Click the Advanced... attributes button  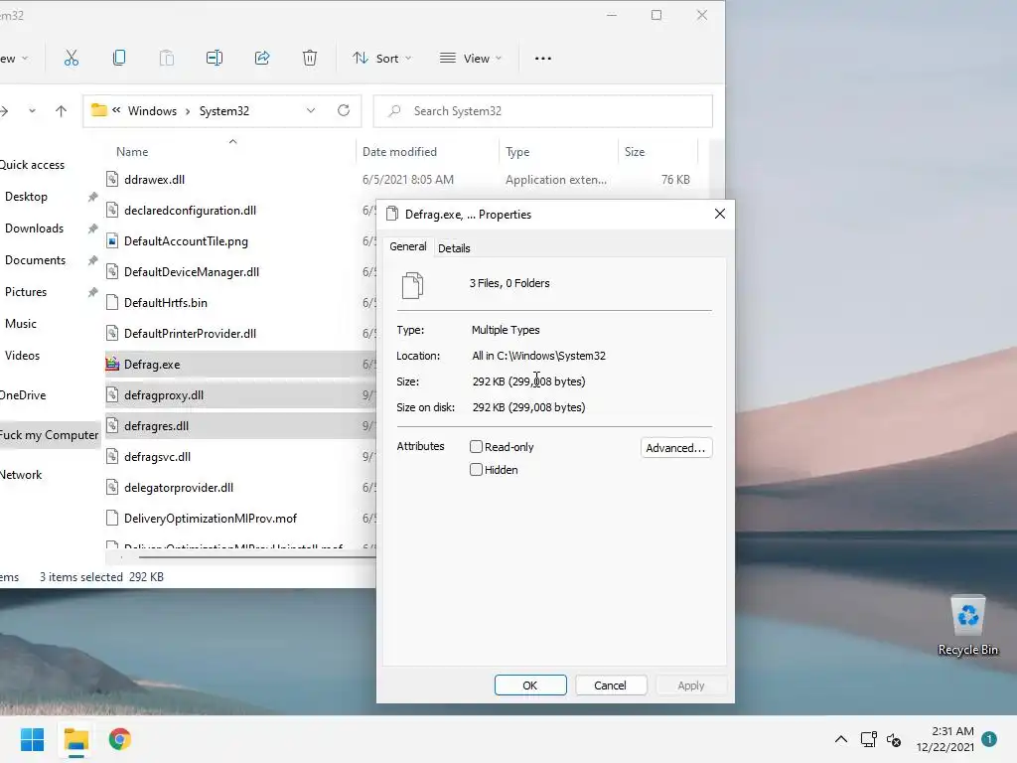tap(675, 448)
